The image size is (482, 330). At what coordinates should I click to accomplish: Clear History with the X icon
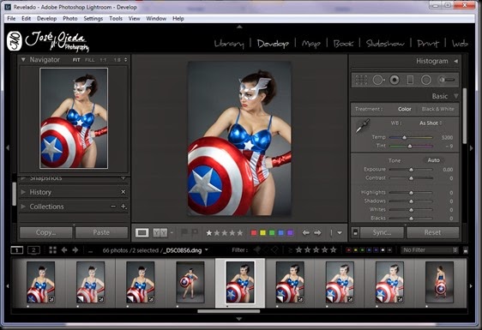click(123, 192)
